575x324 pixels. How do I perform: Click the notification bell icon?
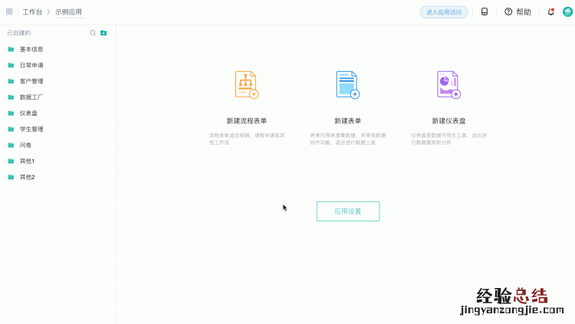[x=550, y=12]
